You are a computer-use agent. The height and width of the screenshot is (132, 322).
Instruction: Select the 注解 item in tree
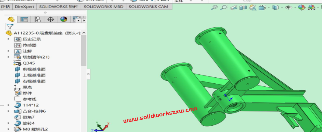click(x=27, y=51)
